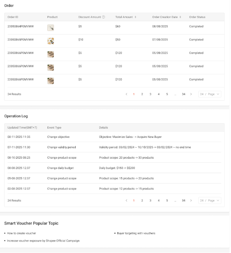Click the Event Type column header
Image resolution: width=231 pixels, height=253 pixels.
(x=54, y=127)
